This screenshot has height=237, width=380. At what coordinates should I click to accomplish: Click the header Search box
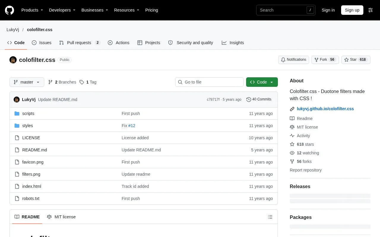point(286,10)
